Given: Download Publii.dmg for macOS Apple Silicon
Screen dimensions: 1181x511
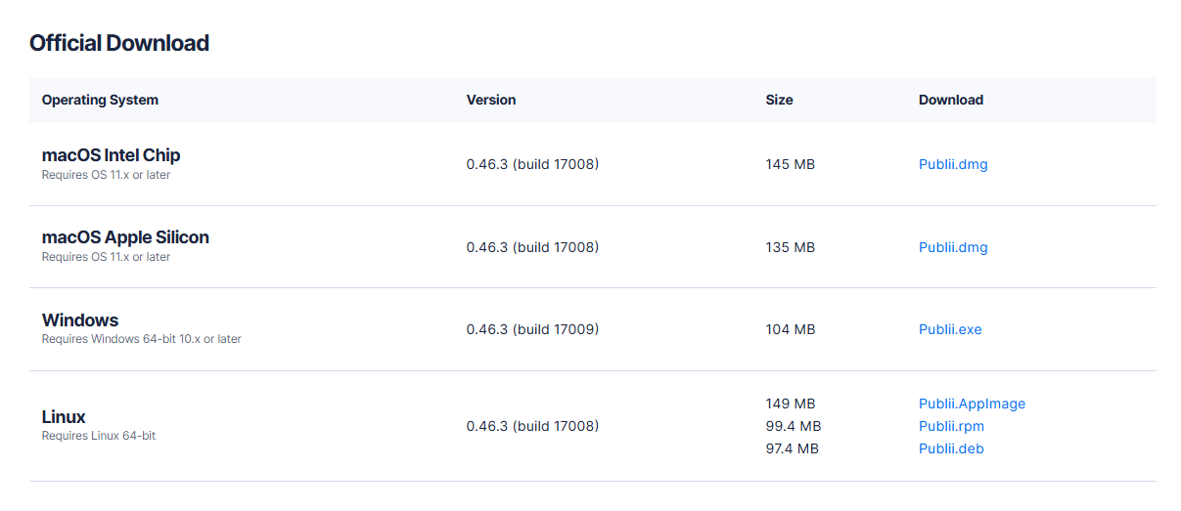Looking at the screenshot, I should pyautogui.click(x=953, y=247).
